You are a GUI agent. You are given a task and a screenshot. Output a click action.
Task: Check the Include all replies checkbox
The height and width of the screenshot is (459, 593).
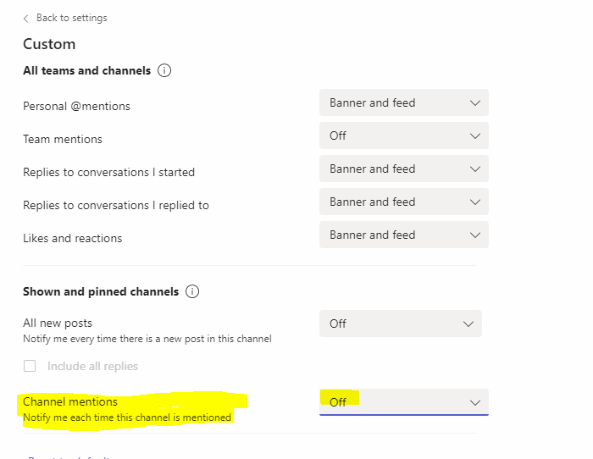point(30,366)
